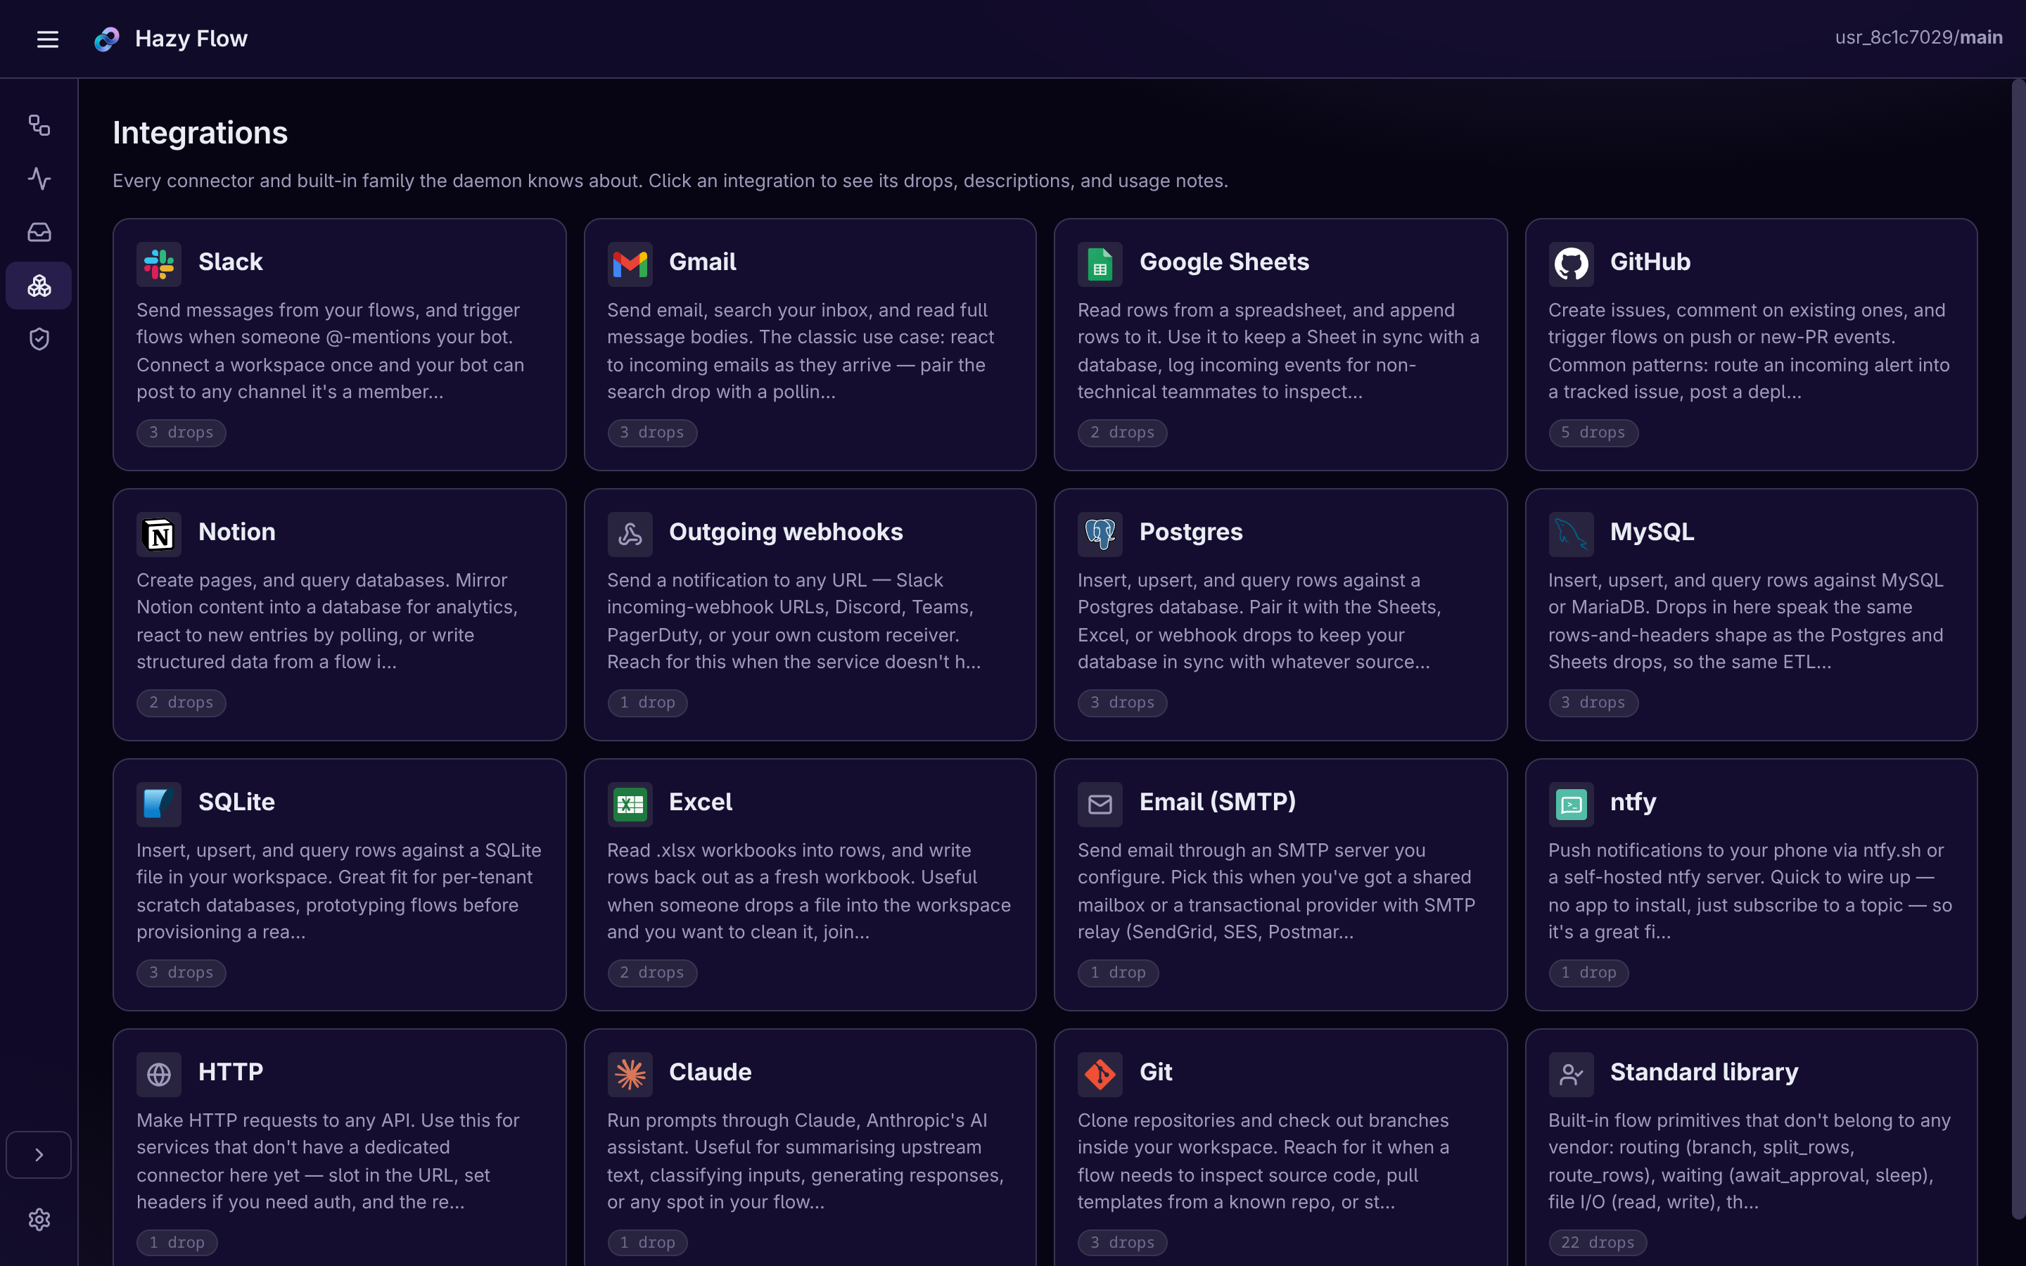Open the ntfy integration title
The width and height of the screenshot is (2026, 1266).
[1633, 802]
